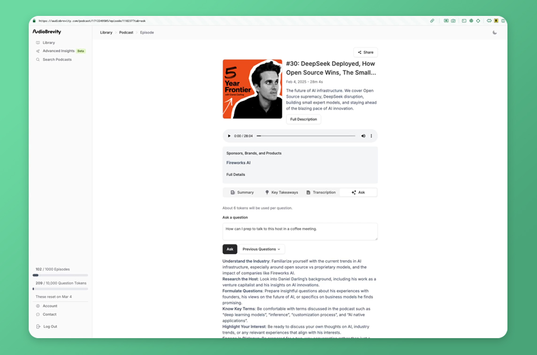Click 'These reset on Mar 4' text
This screenshot has width=537, height=355.
click(54, 296)
